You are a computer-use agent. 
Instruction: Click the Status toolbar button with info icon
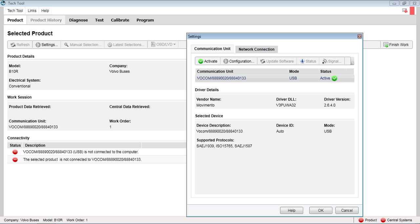click(308, 61)
